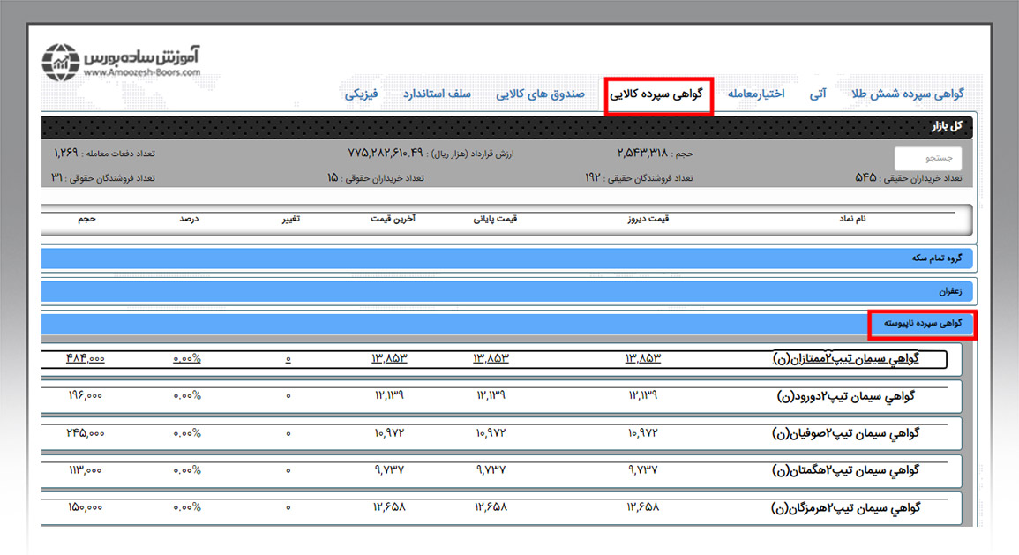Open the گواهي سيمان تيپ2هرمزگان symbol
Screen dimensions: 1019x555
(x=845, y=508)
